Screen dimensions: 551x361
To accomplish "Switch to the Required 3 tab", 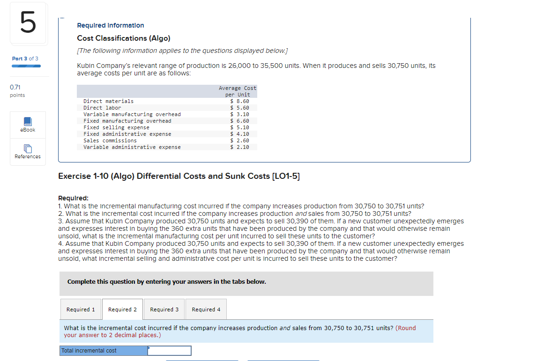I will coord(164,309).
